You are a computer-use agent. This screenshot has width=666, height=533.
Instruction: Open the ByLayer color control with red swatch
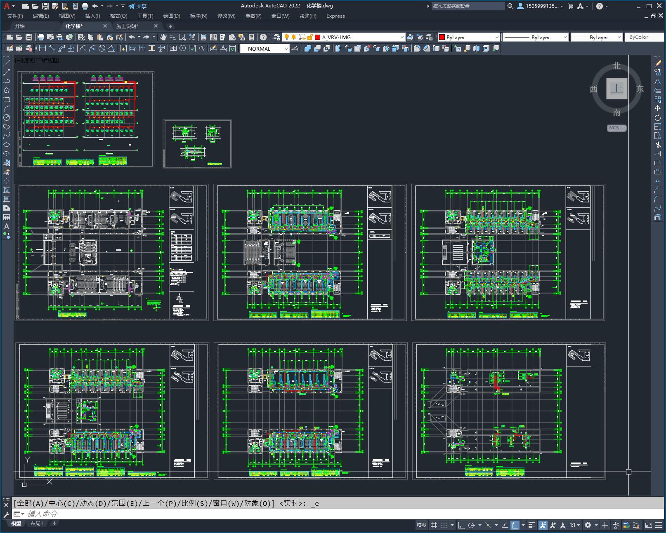tap(469, 37)
